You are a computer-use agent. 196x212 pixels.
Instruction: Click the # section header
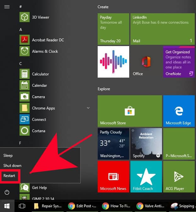point(20,7)
